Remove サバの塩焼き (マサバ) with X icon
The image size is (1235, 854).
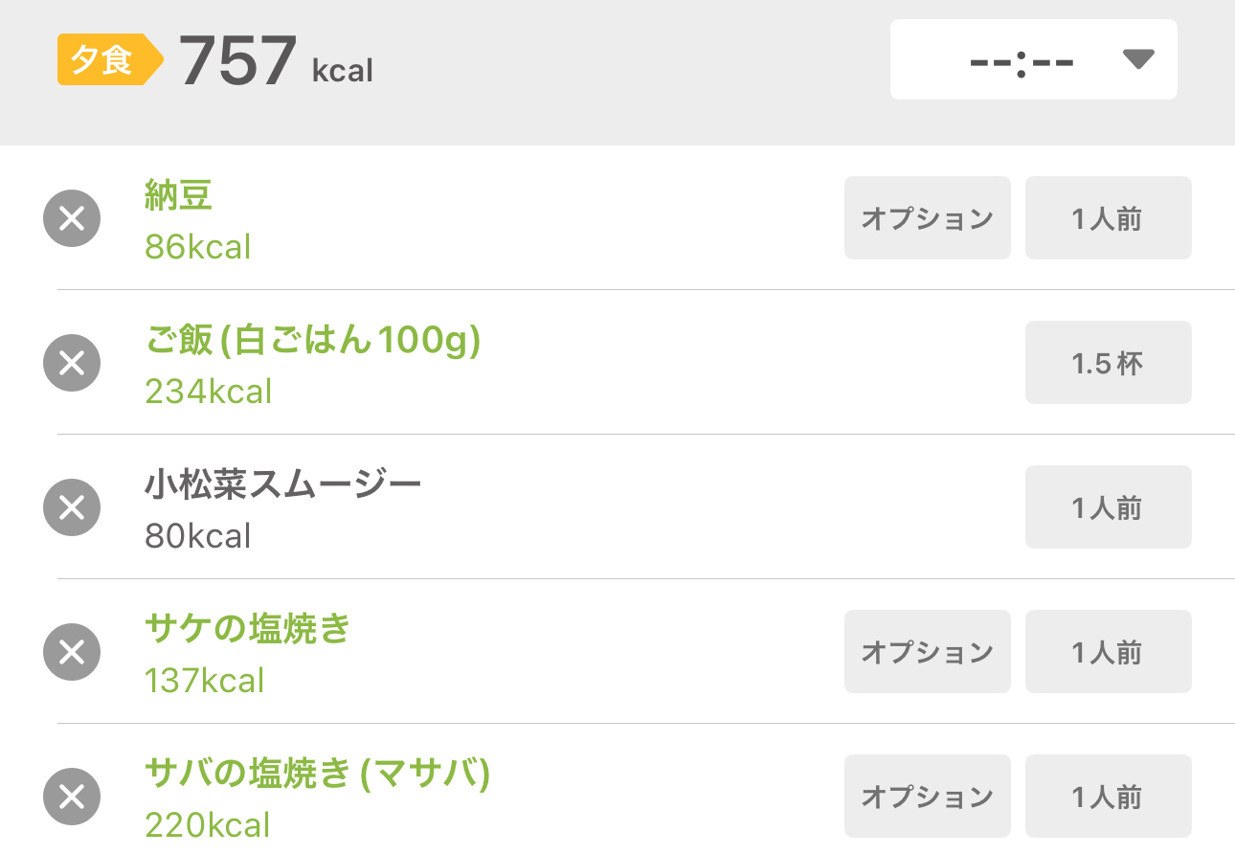pyautogui.click(x=72, y=797)
